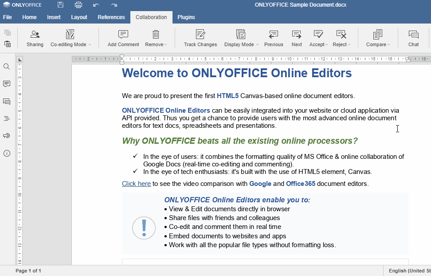This screenshot has width=431, height=276.
Task: Open the Chat sidebar panel icon
Action: 7,102
